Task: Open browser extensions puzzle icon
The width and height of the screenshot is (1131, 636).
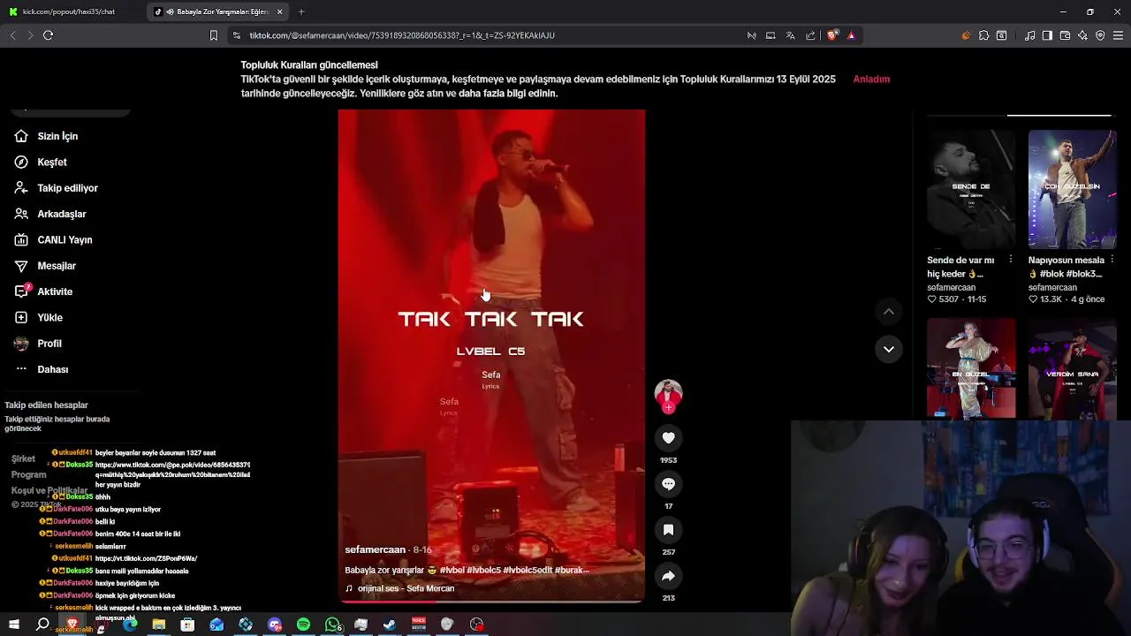Action: pyautogui.click(x=983, y=35)
